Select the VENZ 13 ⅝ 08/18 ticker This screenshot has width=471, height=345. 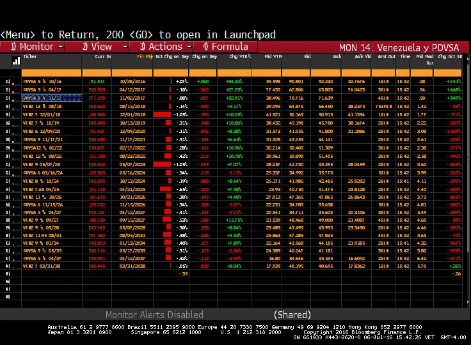tap(42, 107)
